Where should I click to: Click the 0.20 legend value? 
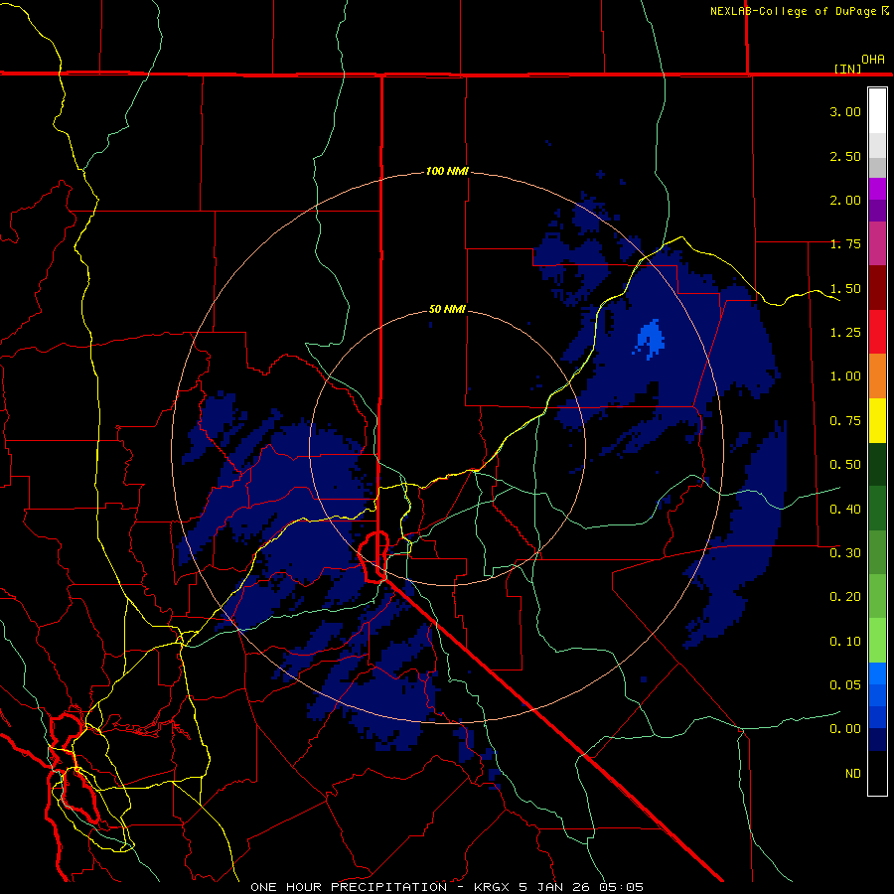tap(845, 597)
